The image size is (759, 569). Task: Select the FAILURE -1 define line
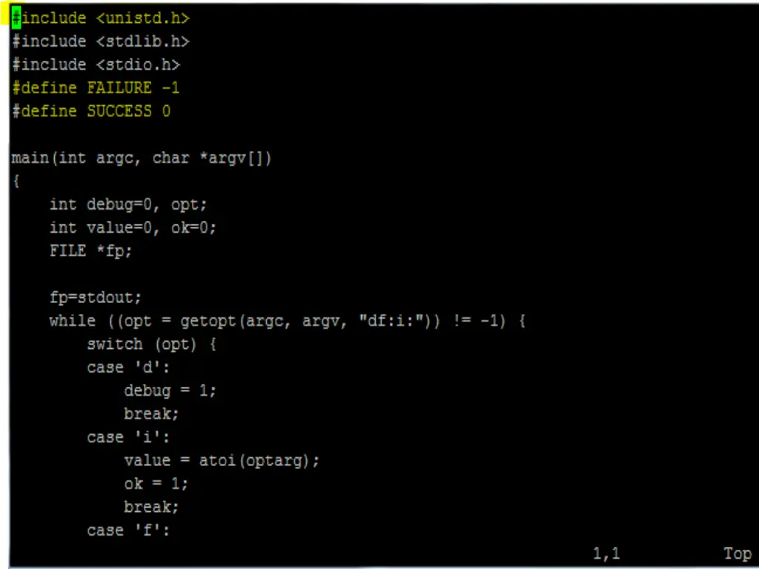pyautogui.click(x=96, y=87)
